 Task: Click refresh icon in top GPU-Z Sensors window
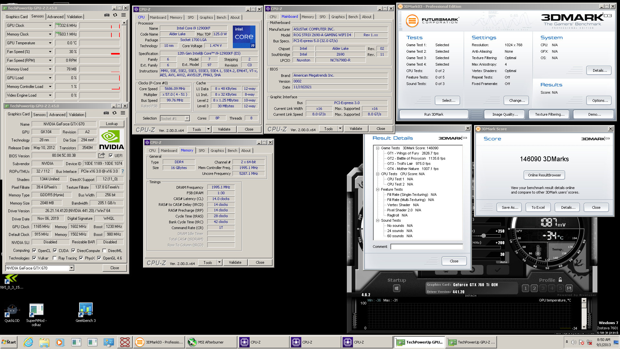(x=115, y=15)
